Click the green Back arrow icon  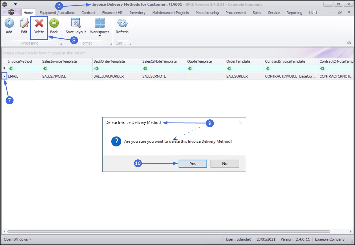[54, 23]
